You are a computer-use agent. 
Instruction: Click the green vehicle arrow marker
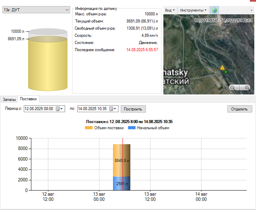[225, 72]
